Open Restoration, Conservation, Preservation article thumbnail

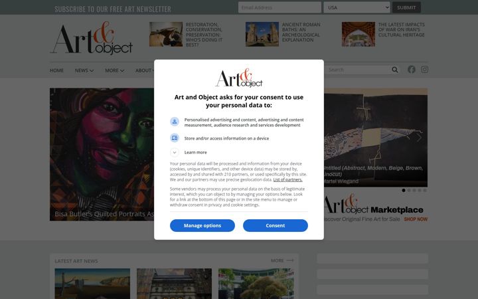[166, 34]
